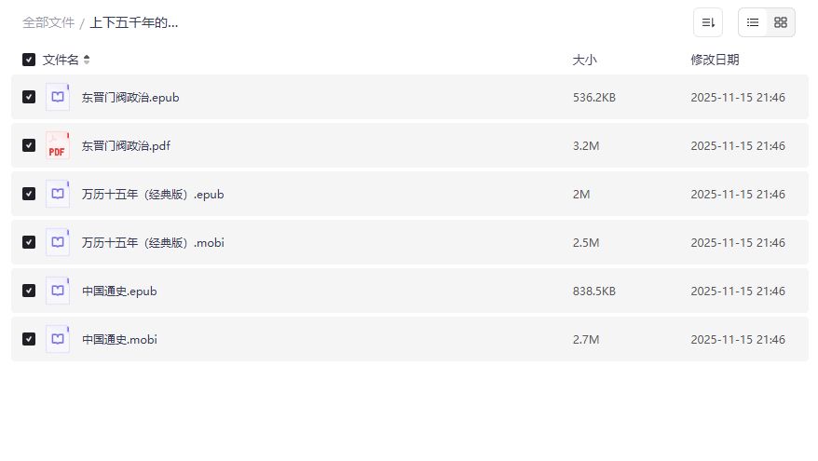The height and width of the screenshot is (461, 818).
Task: Click the 修改日期 column header
Action: [715, 60]
